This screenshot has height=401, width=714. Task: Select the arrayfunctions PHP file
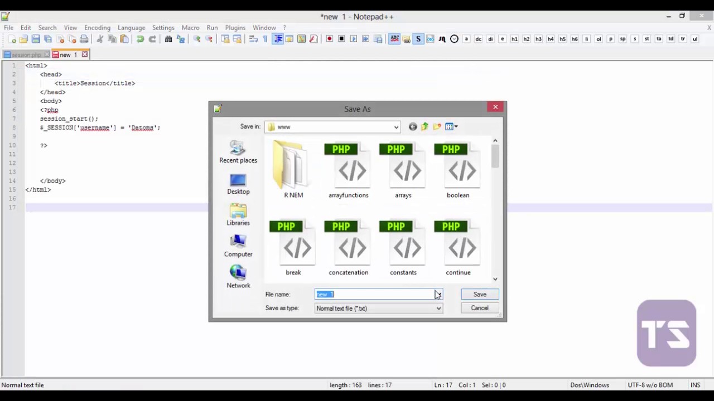[349, 170]
